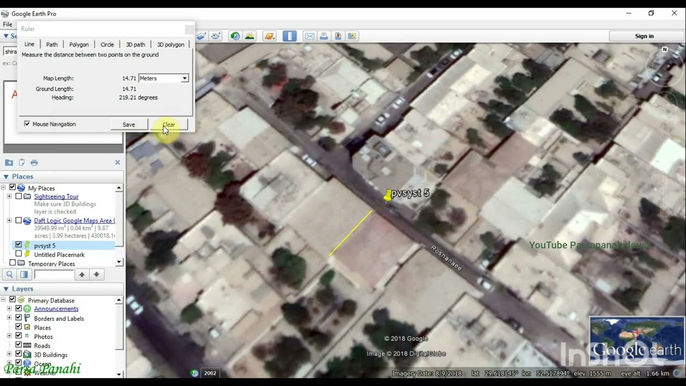The height and width of the screenshot is (386, 686).
Task: Switch to the Polygon tab in Ruler
Action: [79, 44]
